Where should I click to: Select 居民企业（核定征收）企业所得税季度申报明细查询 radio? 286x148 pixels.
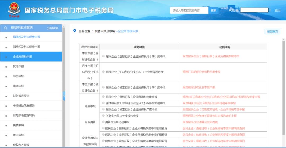(x=104, y=135)
